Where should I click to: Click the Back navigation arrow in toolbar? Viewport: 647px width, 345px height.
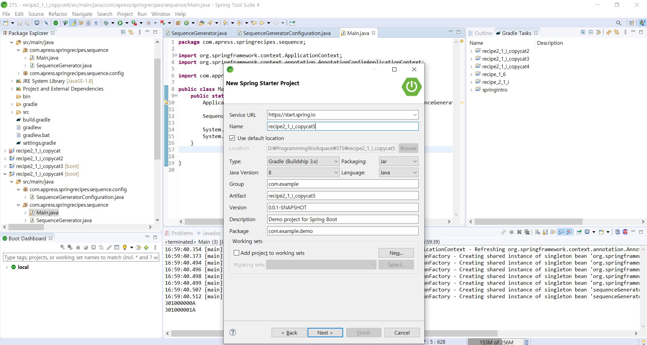[x=262, y=23]
